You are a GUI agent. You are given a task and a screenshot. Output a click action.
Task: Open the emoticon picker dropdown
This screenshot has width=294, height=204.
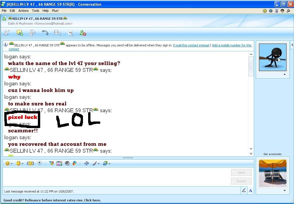pyautogui.click(x=11, y=164)
